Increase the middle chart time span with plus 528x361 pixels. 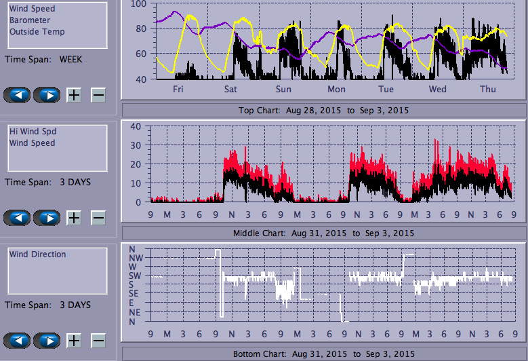coord(74,218)
